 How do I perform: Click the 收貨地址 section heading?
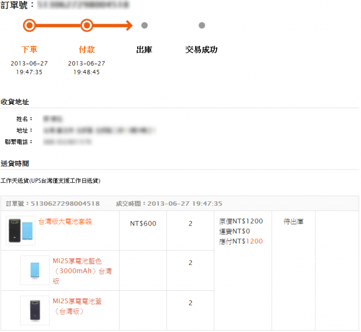15,101
